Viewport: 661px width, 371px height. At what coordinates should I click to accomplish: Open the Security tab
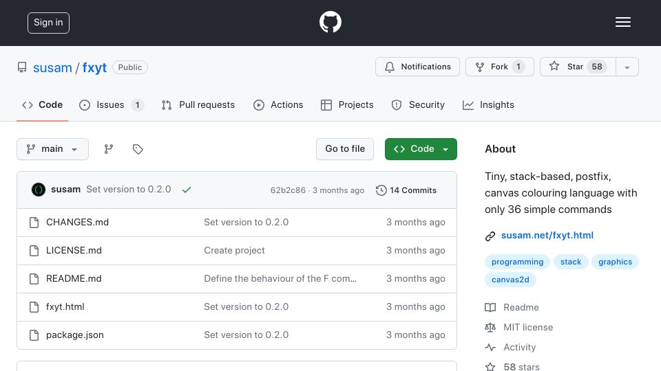coord(418,104)
